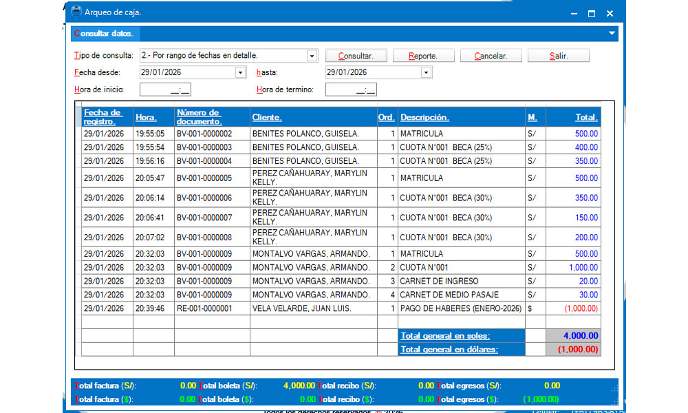Open the Tipo de consulta dropdown
This screenshot has height=413, width=688.
click(312, 56)
